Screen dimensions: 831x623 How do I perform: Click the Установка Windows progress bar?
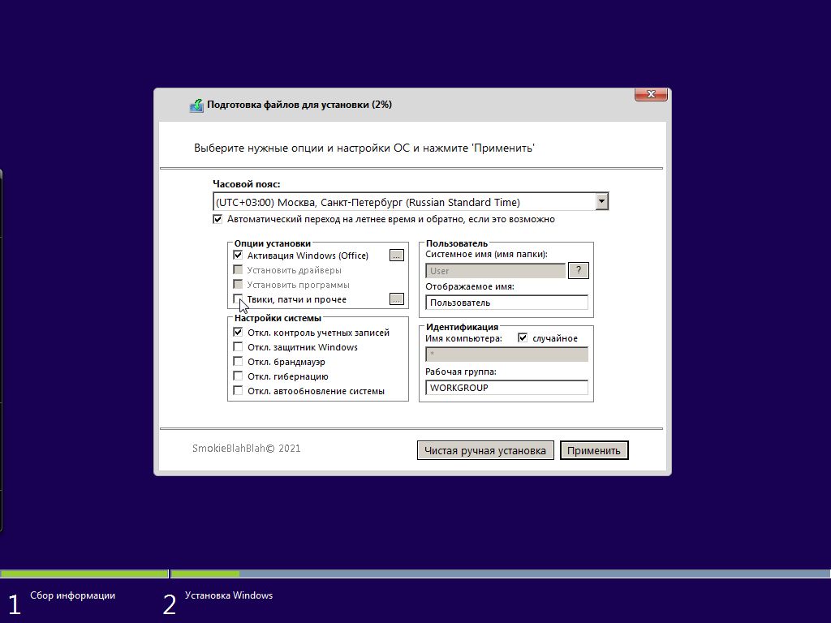coord(501,574)
